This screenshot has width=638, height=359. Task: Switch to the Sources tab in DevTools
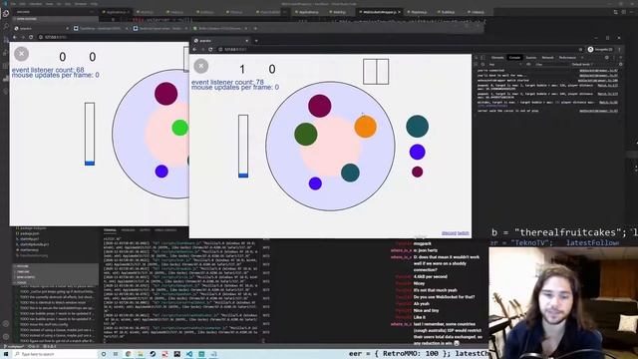point(531,58)
